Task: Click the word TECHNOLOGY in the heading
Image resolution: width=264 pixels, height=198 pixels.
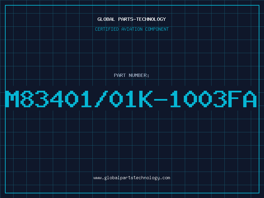Action: pyautogui.click(x=151, y=19)
